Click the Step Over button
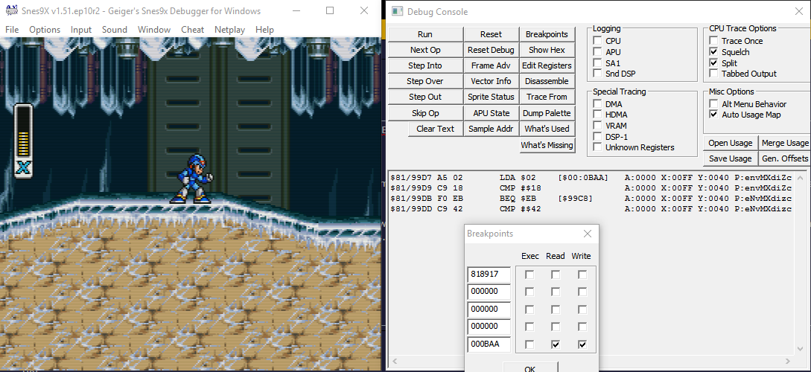Viewport: 811px width, 372px height. tap(425, 81)
